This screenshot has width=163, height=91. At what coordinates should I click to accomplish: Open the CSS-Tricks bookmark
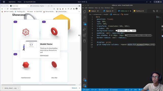point(38,12)
